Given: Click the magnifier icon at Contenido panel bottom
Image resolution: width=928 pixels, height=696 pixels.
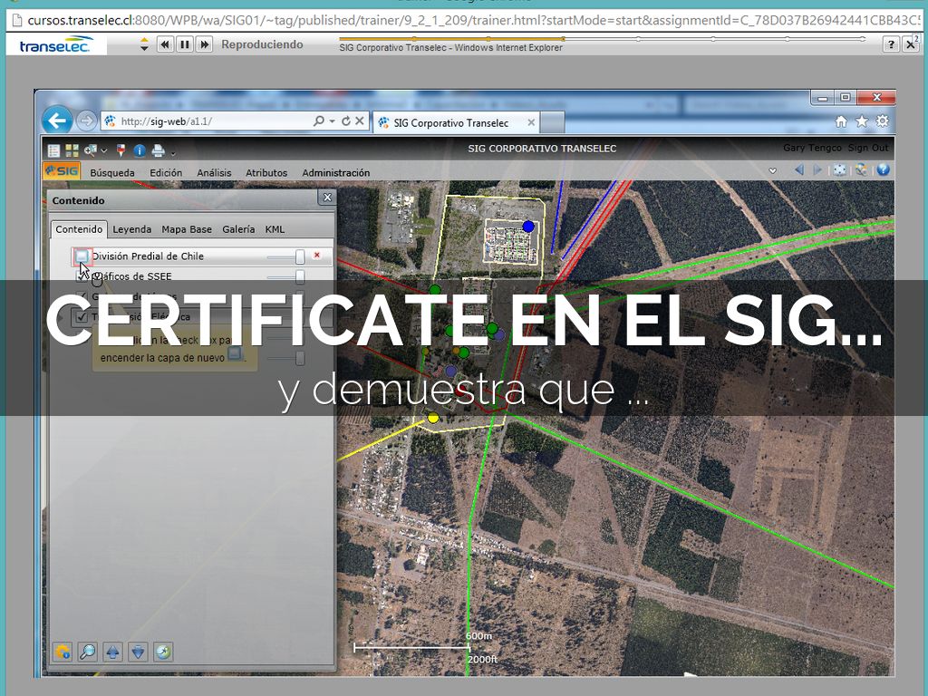Looking at the screenshot, I should tap(88, 651).
